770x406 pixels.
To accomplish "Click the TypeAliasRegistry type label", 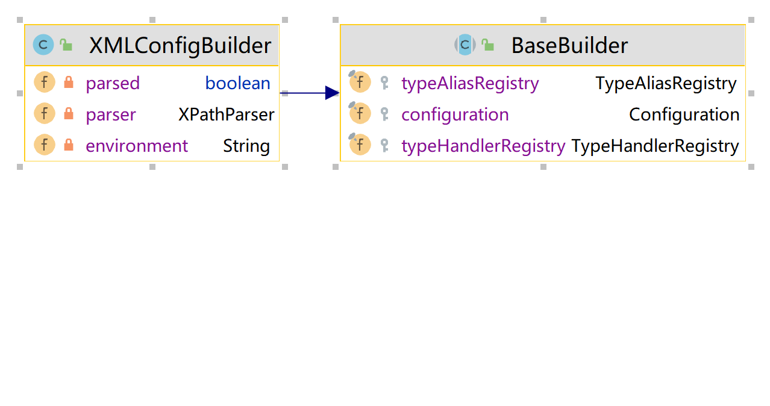I will tap(666, 83).
